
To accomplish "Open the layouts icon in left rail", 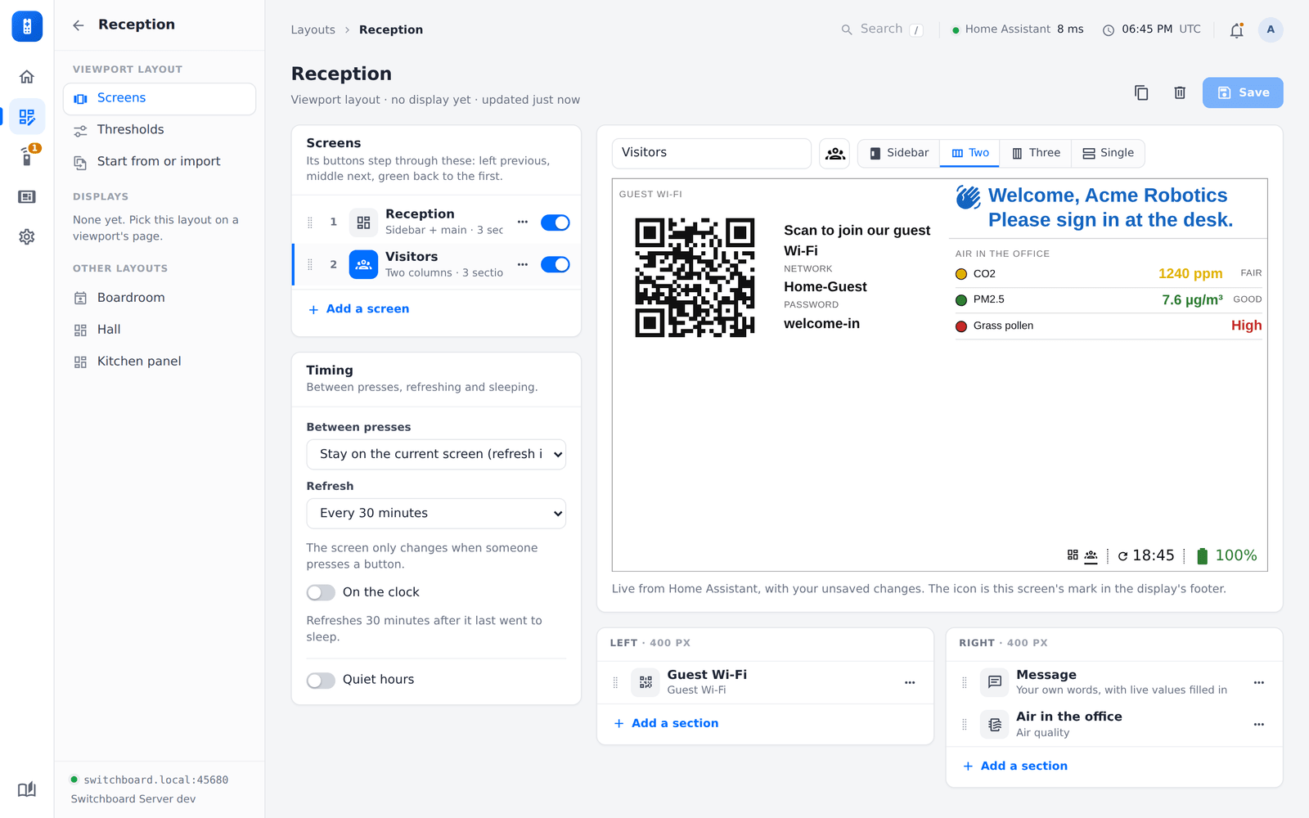I will coord(27,117).
